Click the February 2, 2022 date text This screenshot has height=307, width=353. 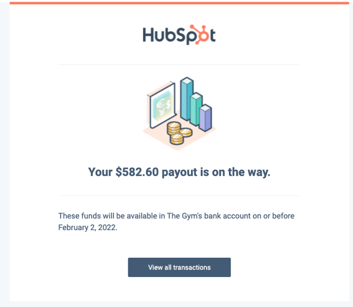88,228
